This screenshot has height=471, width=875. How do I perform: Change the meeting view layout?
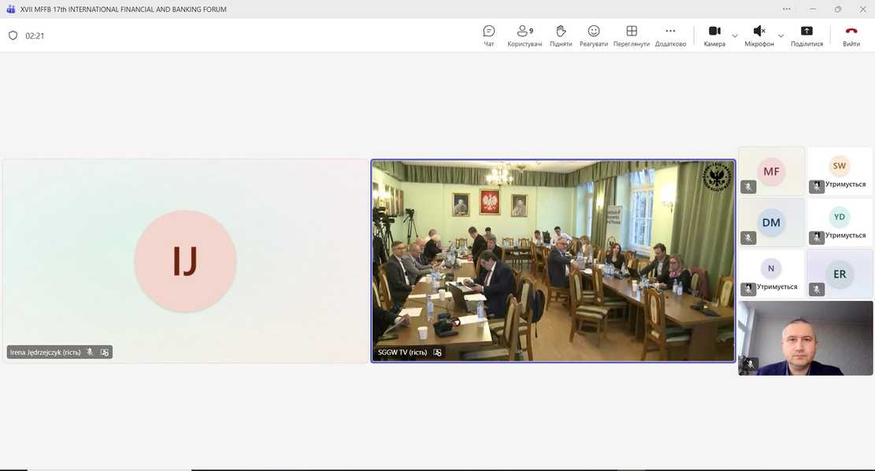click(x=631, y=35)
